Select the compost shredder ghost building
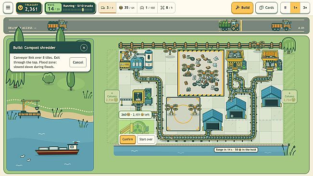Image resolution: width=313 pixels, height=176 pixels. tap(137, 127)
